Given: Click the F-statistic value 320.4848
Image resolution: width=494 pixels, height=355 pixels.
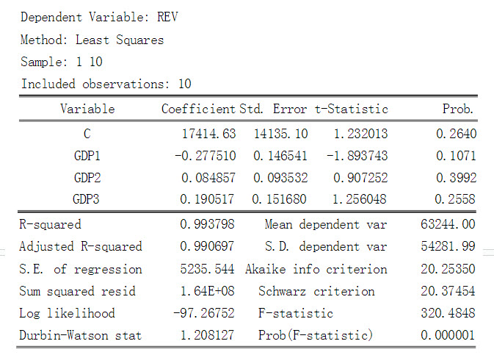Looking at the screenshot, I should tap(449, 313).
